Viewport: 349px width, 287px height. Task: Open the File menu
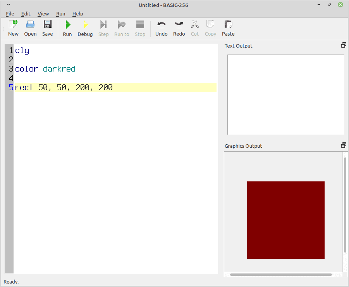coord(10,14)
